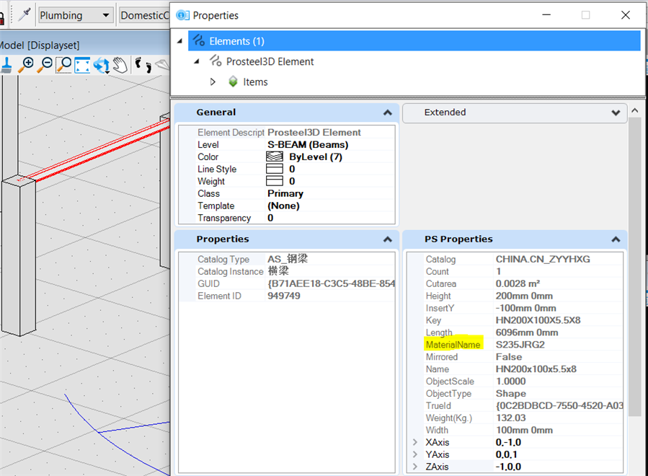
Task: Click the Width value 100mm 0mm
Action: pyautogui.click(x=524, y=430)
